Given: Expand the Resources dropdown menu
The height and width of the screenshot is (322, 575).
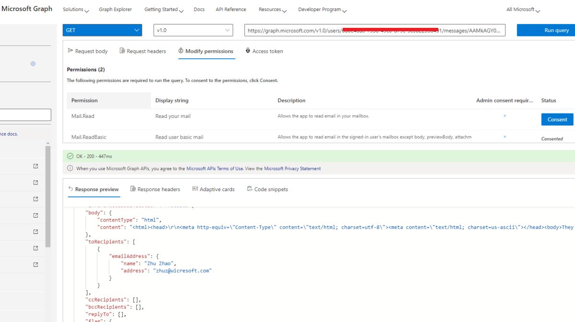Looking at the screenshot, I should click(x=273, y=10).
